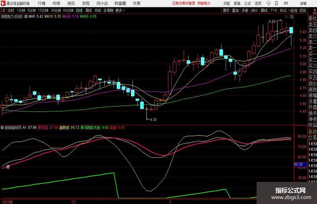
Task: Switch to 1分钟 period
Action: pos(21,10)
